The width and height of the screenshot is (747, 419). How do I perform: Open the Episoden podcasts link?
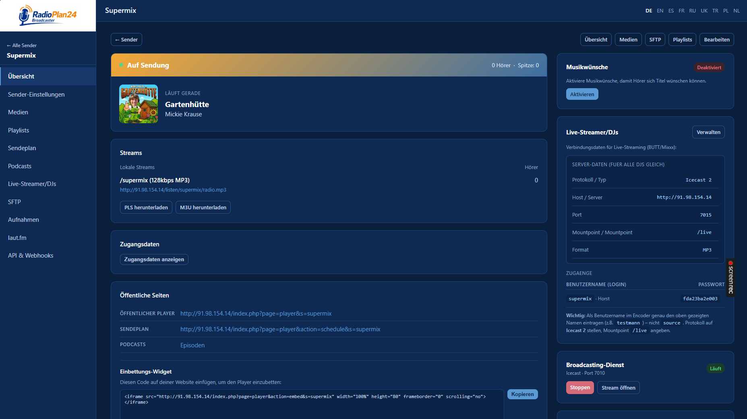click(192, 345)
